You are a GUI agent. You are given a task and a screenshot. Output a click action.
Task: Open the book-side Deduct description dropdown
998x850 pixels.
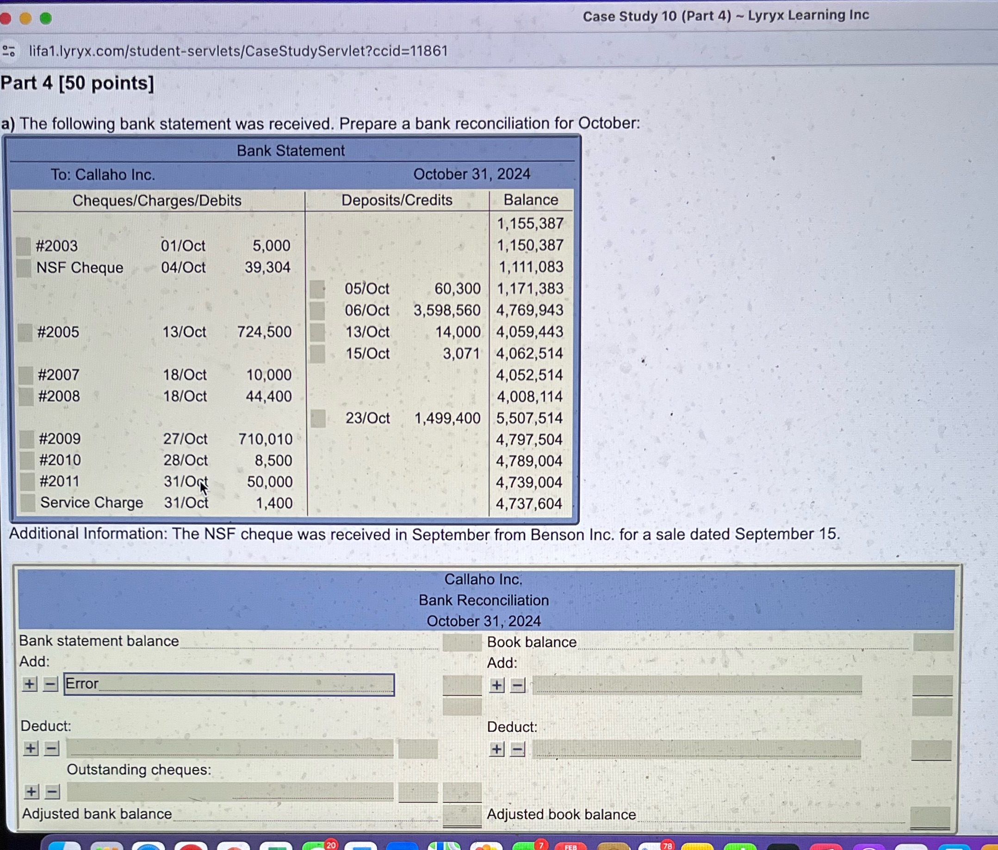(696, 749)
